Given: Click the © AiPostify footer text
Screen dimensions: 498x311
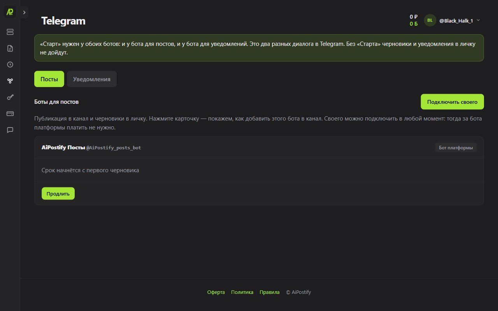Looking at the screenshot, I should 298,292.
